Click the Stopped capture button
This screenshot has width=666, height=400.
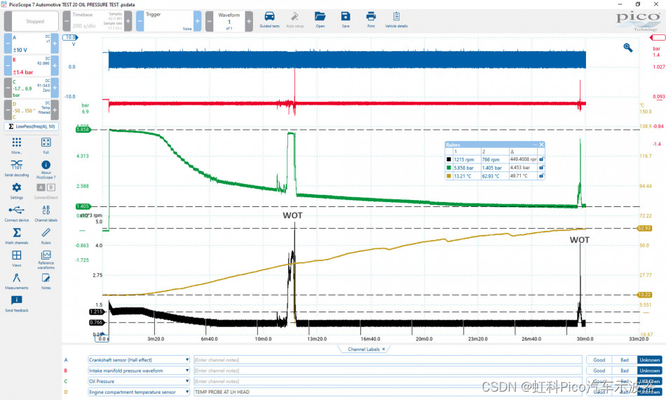click(x=35, y=21)
